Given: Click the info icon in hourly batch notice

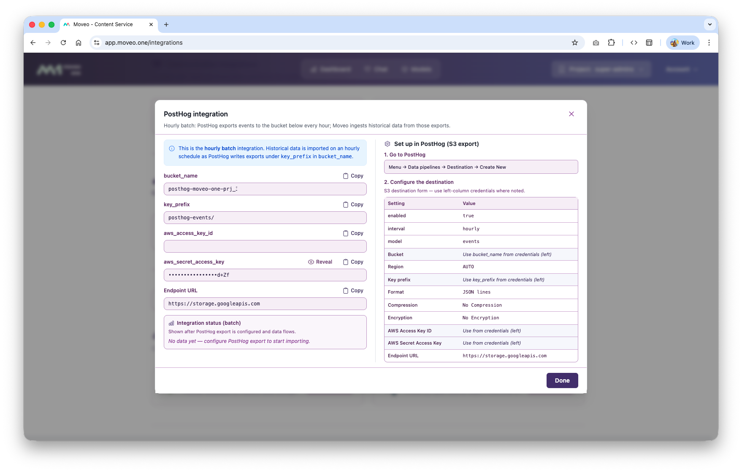Looking at the screenshot, I should click(x=172, y=148).
